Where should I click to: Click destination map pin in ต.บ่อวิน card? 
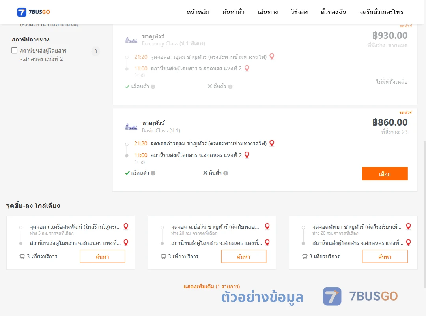(267, 243)
